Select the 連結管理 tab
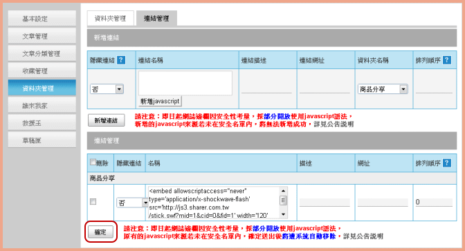The width and height of the screenshot is (465, 251). point(156,19)
